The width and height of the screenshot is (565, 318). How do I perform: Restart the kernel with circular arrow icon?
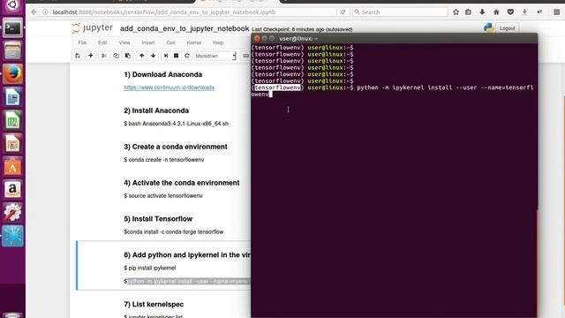point(187,56)
